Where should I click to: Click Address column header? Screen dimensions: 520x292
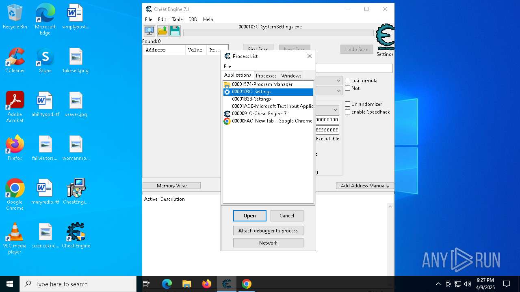164,50
